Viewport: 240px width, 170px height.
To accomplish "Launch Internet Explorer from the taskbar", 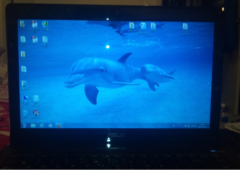I will [x=42, y=125].
